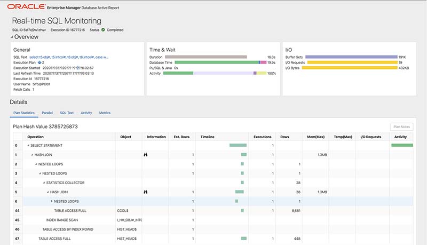Click the Oracle logo
Screen dimensions: 427x245
click(26, 6)
